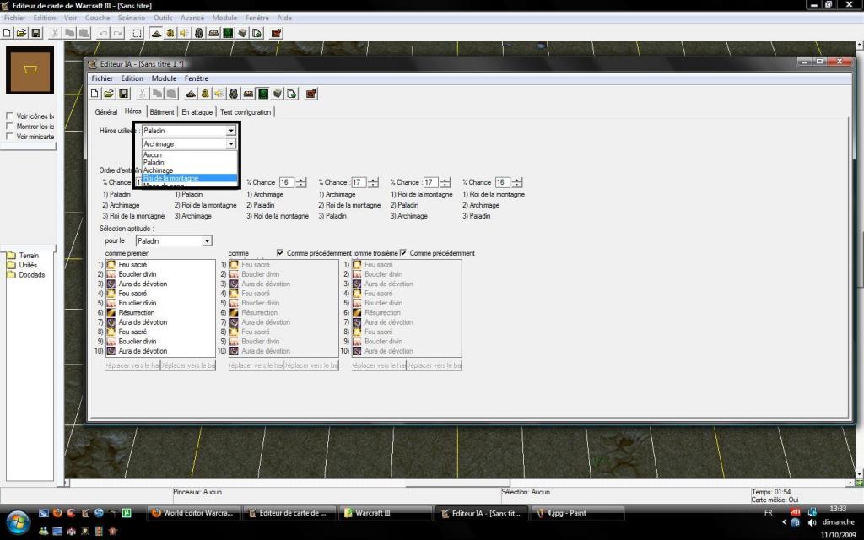Open 'World Editor Warcra...' taskbar button
864x540 pixels.
[193, 513]
